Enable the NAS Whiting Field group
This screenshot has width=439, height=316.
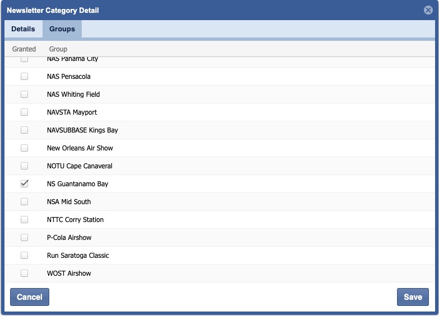(x=25, y=95)
